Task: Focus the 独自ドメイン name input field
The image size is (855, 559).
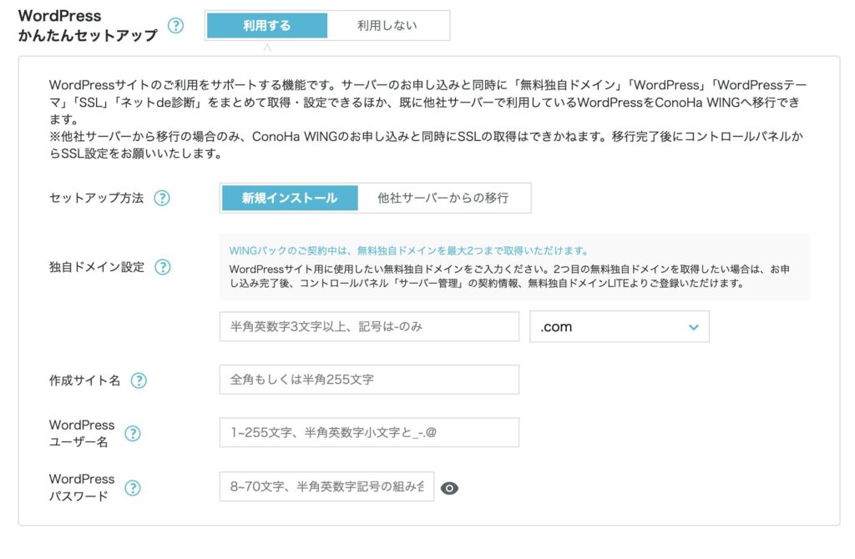Action: pos(369,327)
